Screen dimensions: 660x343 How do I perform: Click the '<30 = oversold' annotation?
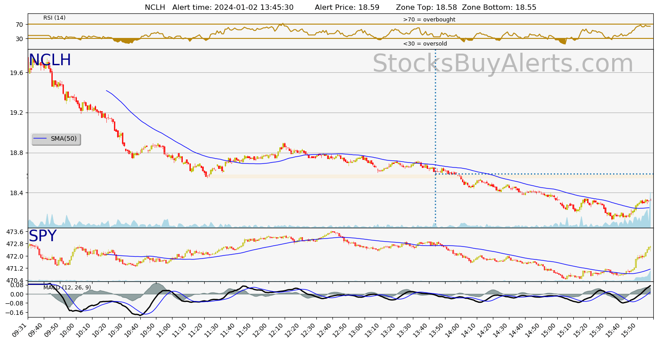point(425,44)
